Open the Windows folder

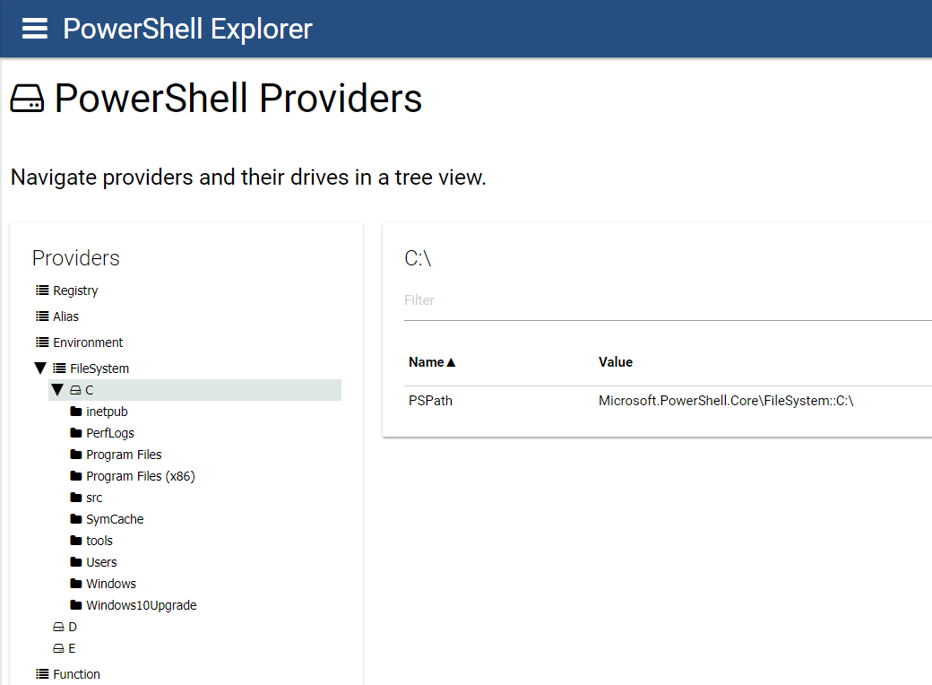(x=111, y=584)
